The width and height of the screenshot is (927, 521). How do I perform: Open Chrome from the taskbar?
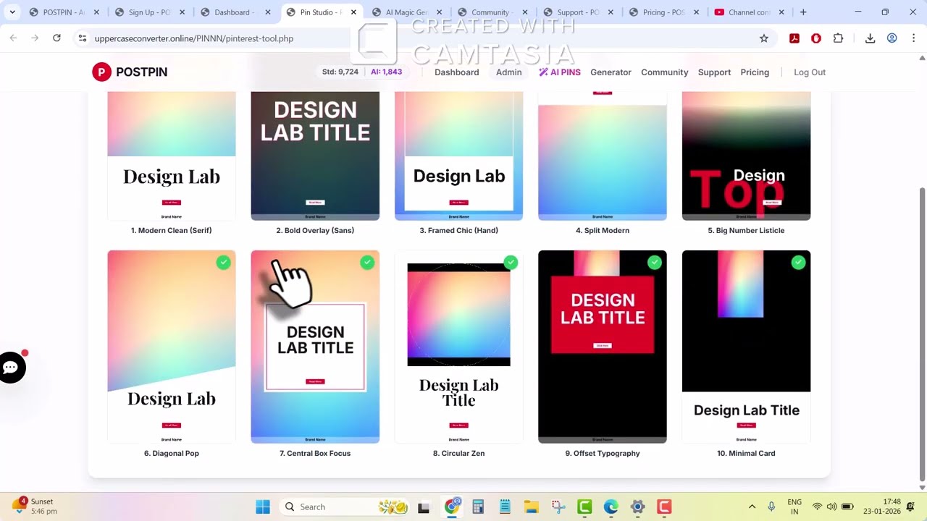[x=452, y=507]
